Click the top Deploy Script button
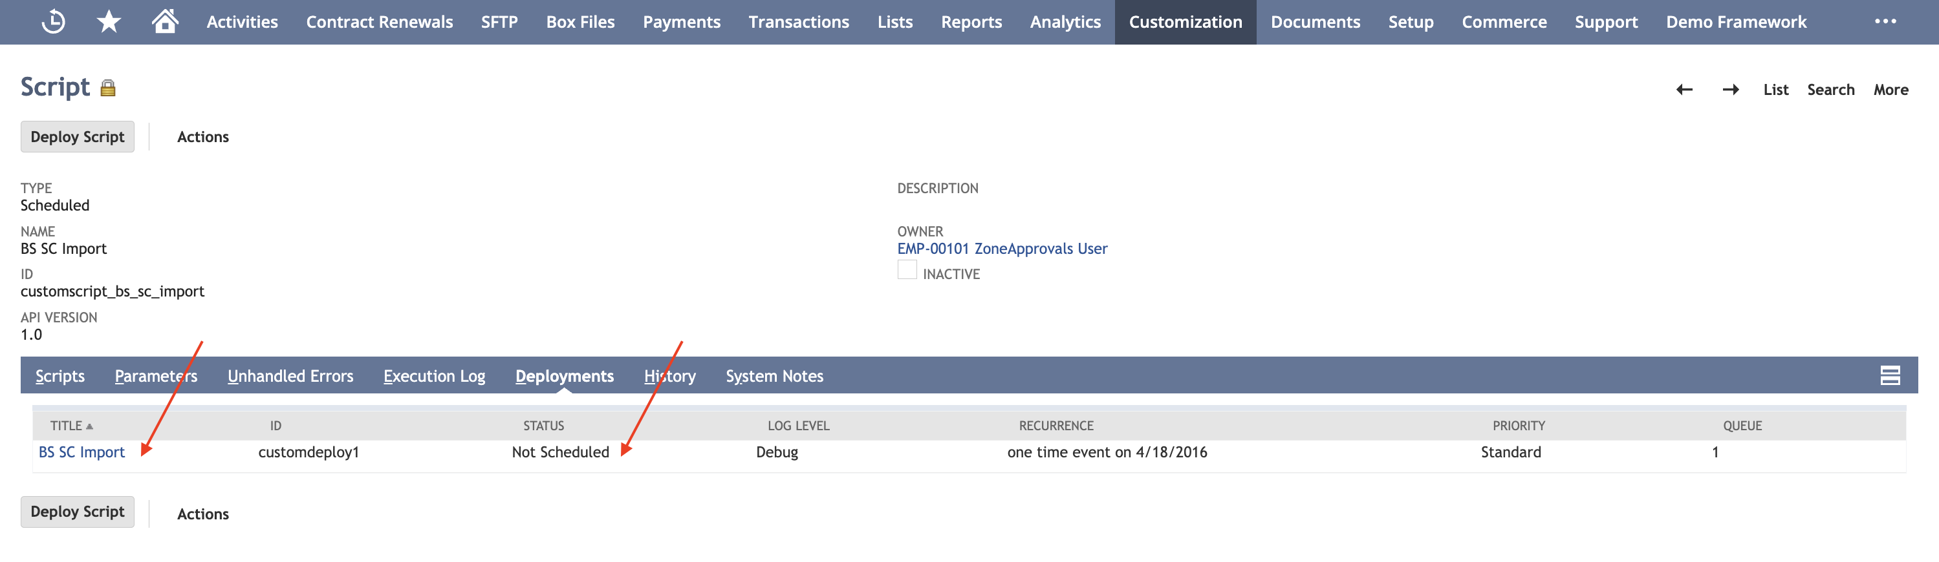Viewport: 1939px width, 562px height. tap(78, 137)
